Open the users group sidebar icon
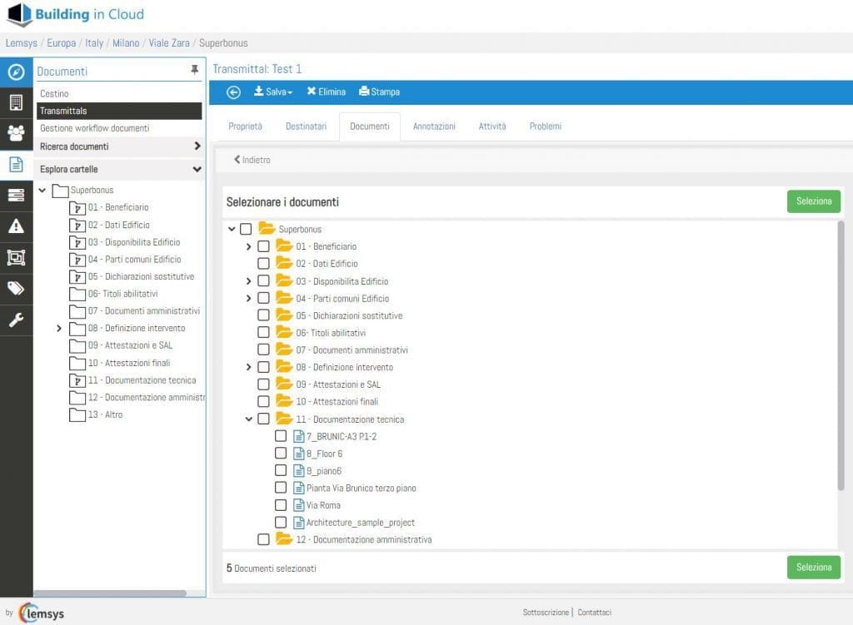Image resolution: width=853 pixels, height=625 pixels. coord(16,133)
